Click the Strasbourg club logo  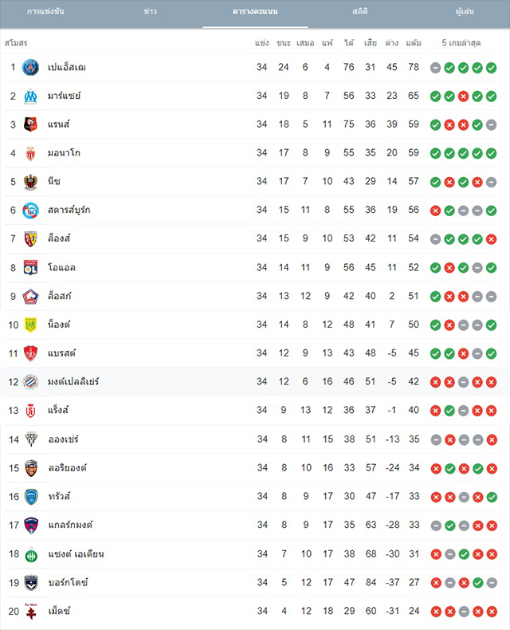click(30, 211)
